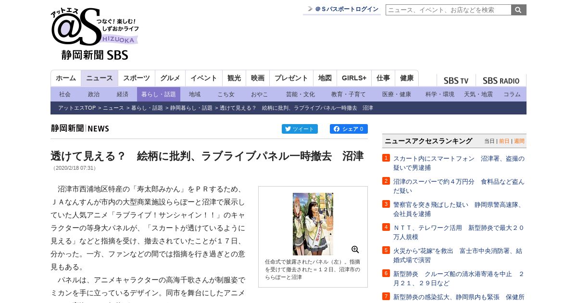This screenshot has width=577, height=303.
Task: Open the Love Live panel article photo
Action: tap(313, 224)
